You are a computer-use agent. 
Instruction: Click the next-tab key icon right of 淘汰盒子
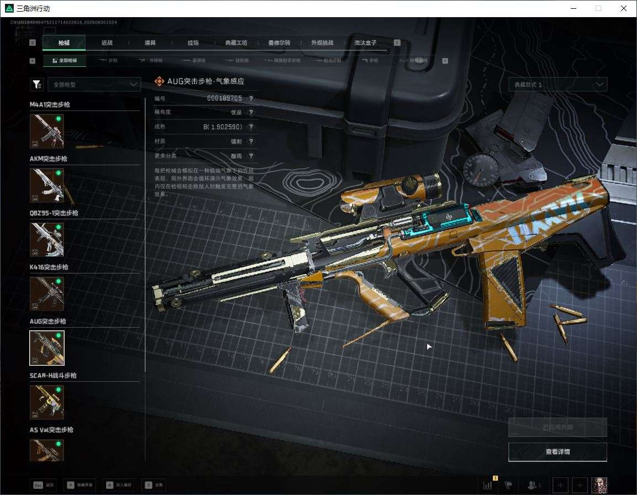(x=397, y=43)
